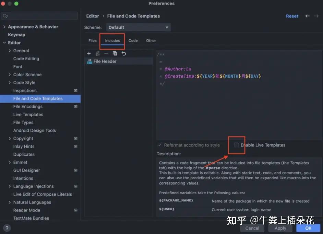The height and width of the screenshot is (234, 323).
Task: Click the Copy Template icon
Action: tap(115, 53)
